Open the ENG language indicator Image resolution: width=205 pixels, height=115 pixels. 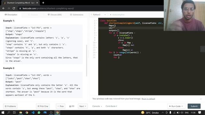click(187, 112)
